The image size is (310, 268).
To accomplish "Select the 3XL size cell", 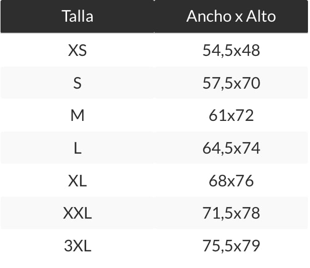I will tap(77, 246).
